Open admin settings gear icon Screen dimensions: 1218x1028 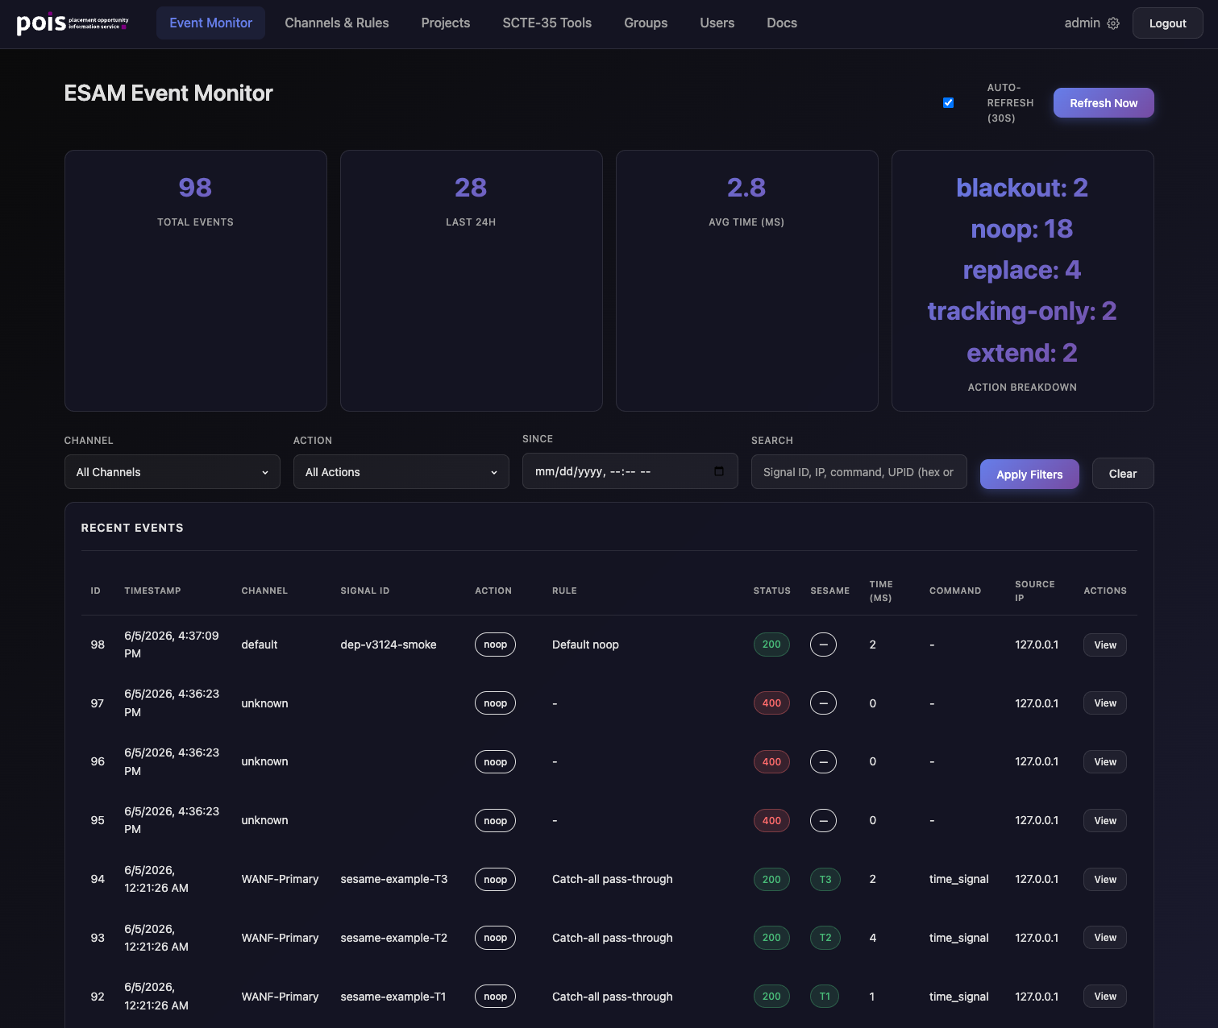click(1113, 23)
